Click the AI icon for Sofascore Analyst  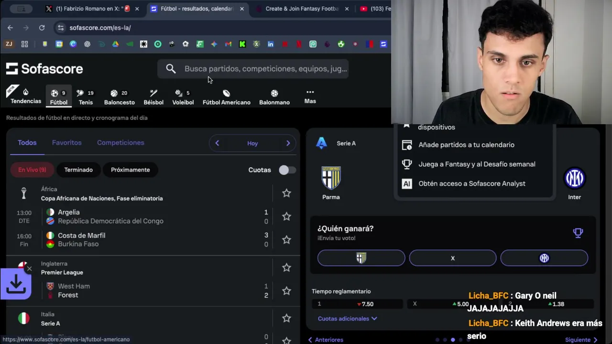407,183
